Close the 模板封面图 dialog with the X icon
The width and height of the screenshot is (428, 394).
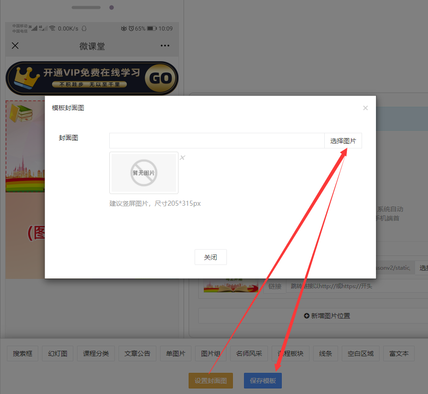(x=365, y=108)
